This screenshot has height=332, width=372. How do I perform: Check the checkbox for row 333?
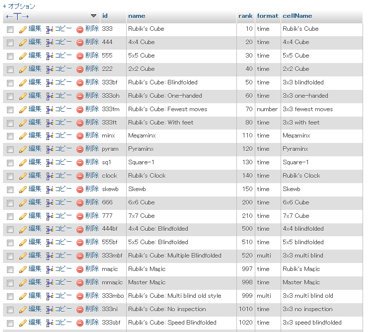click(x=10, y=30)
